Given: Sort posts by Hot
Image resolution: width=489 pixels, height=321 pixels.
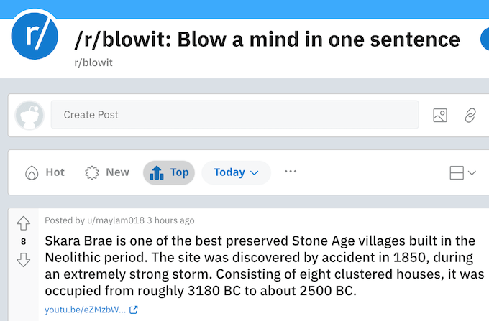Looking at the screenshot, I should [x=45, y=172].
